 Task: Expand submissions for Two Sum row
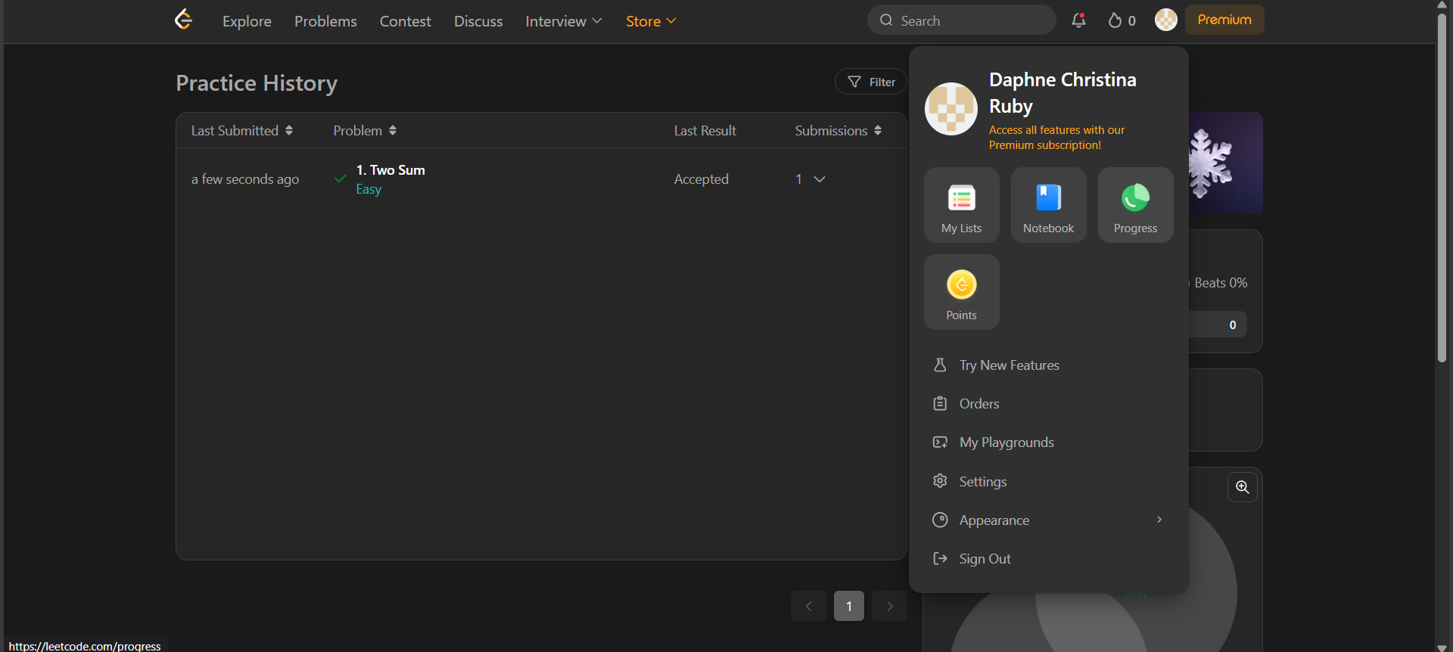click(819, 179)
